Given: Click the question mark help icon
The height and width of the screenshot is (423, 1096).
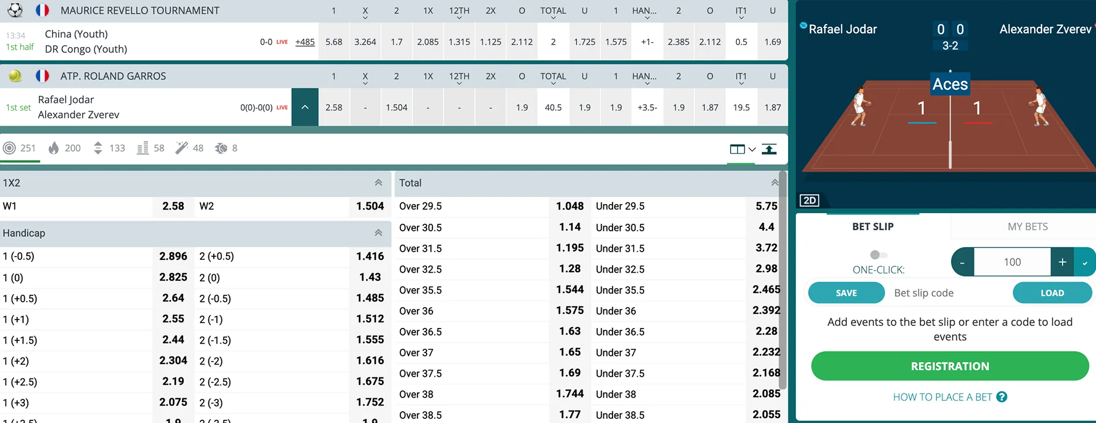Looking at the screenshot, I should click(x=1001, y=397).
